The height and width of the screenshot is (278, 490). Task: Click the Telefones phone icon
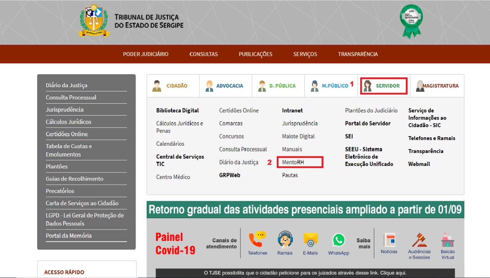click(257, 240)
